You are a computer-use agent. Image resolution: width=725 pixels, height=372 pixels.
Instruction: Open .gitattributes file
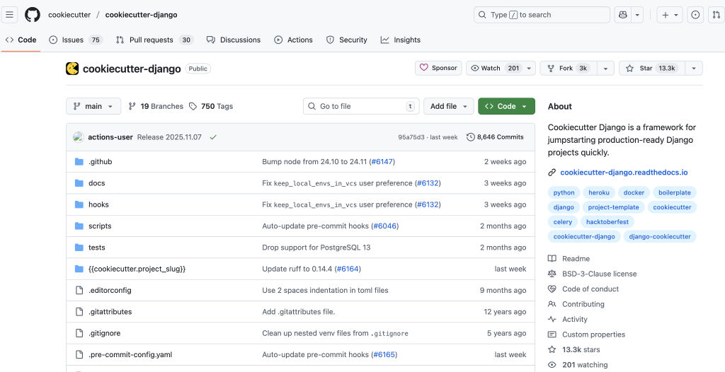(x=110, y=311)
